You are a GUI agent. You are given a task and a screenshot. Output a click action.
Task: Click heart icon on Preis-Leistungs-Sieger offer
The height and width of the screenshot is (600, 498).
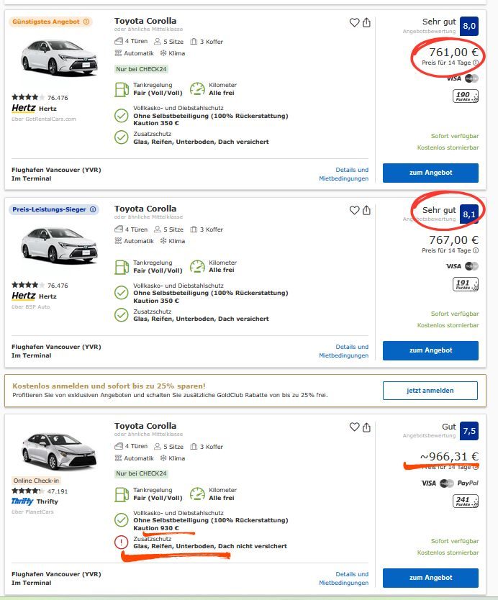tap(354, 210)
